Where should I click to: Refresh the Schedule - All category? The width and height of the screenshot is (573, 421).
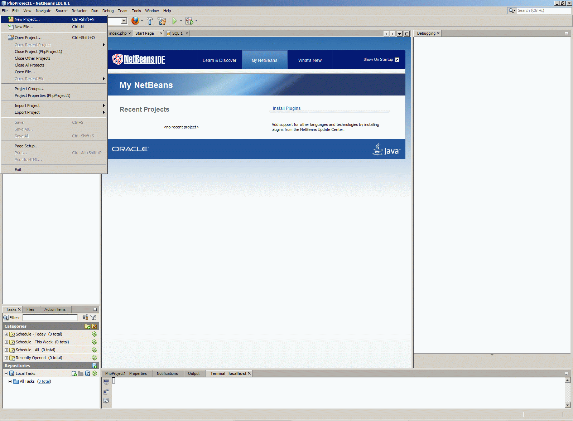[94, 350]
